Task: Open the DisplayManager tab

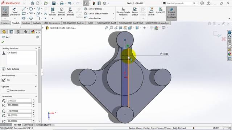Action: [x=33, y=32]
